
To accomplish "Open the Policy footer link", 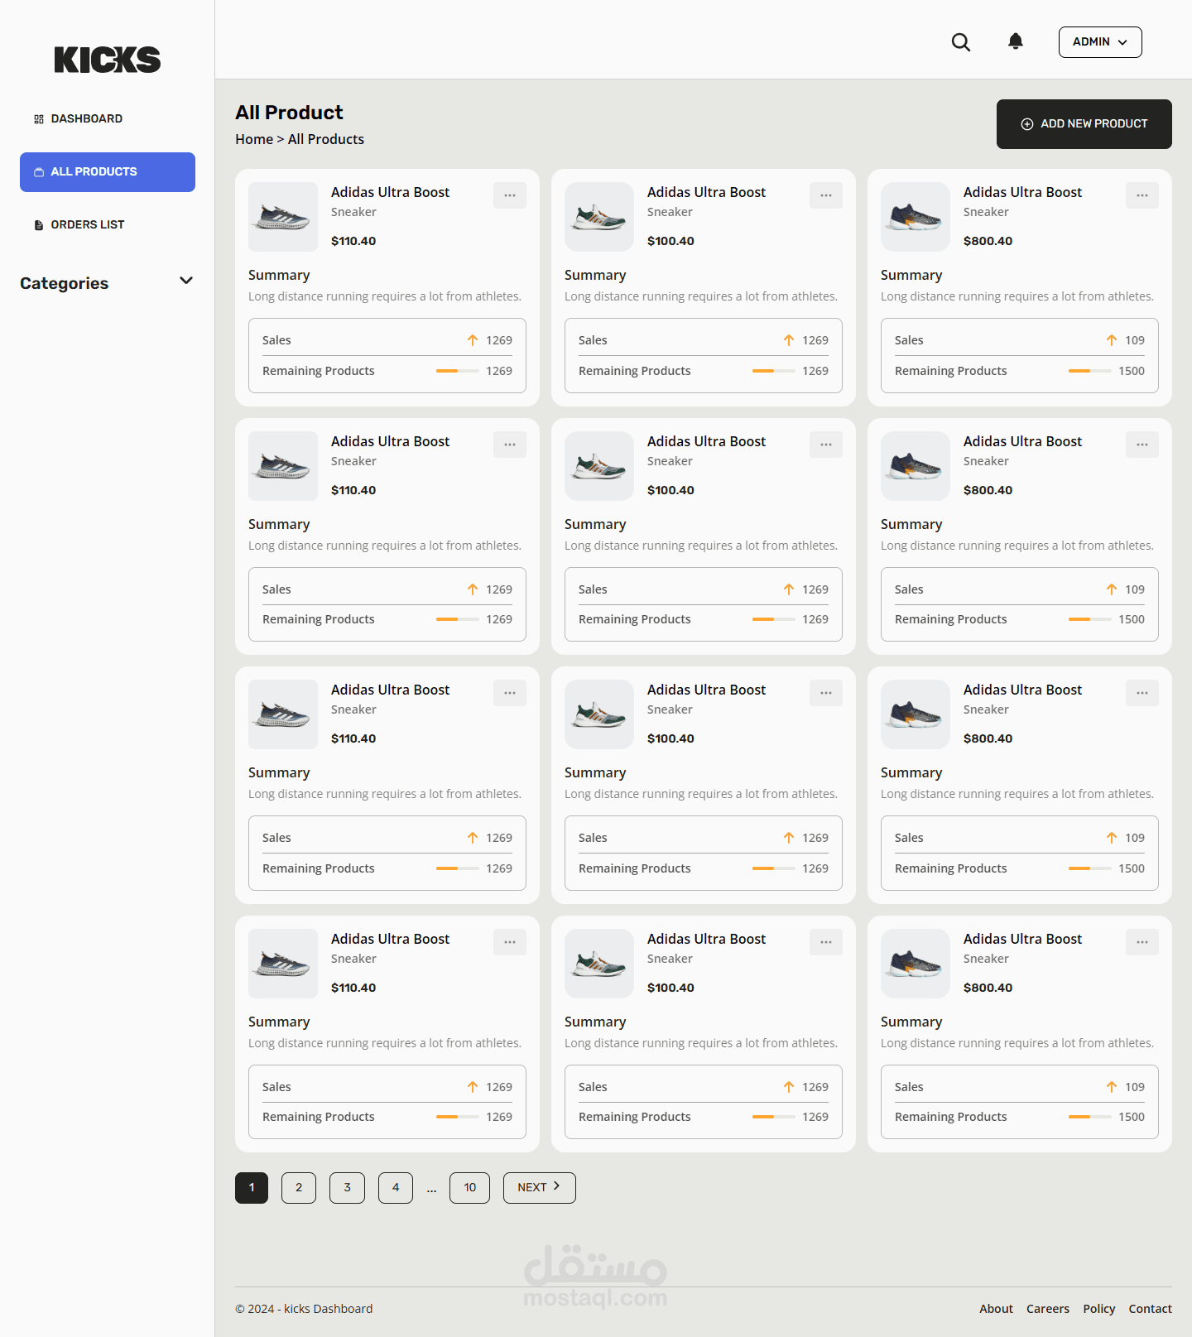I will 1099,1309.
